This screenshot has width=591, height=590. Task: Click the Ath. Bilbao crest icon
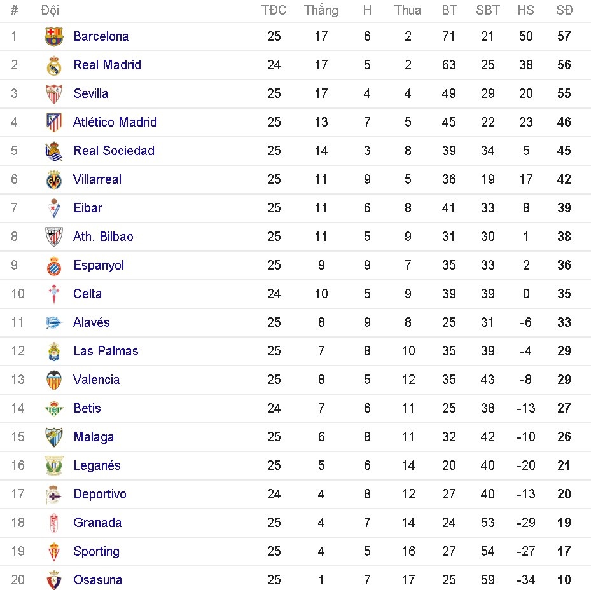click(x=54, y=237)
